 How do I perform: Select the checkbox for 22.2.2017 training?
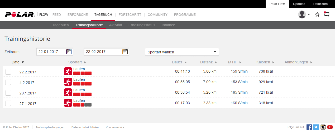coord(8,72)
